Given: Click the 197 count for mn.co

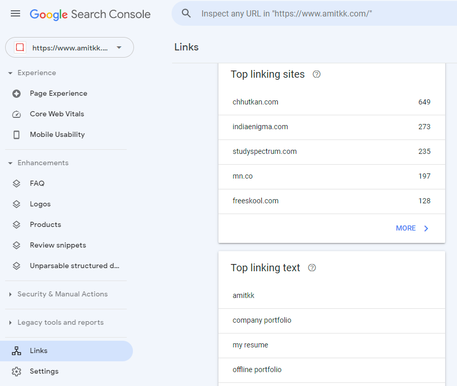Looking at the screenshot, I should pyautogui.click(x=425, y=177).
